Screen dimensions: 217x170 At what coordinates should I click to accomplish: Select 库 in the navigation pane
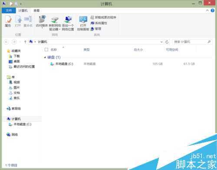(11, 77)
